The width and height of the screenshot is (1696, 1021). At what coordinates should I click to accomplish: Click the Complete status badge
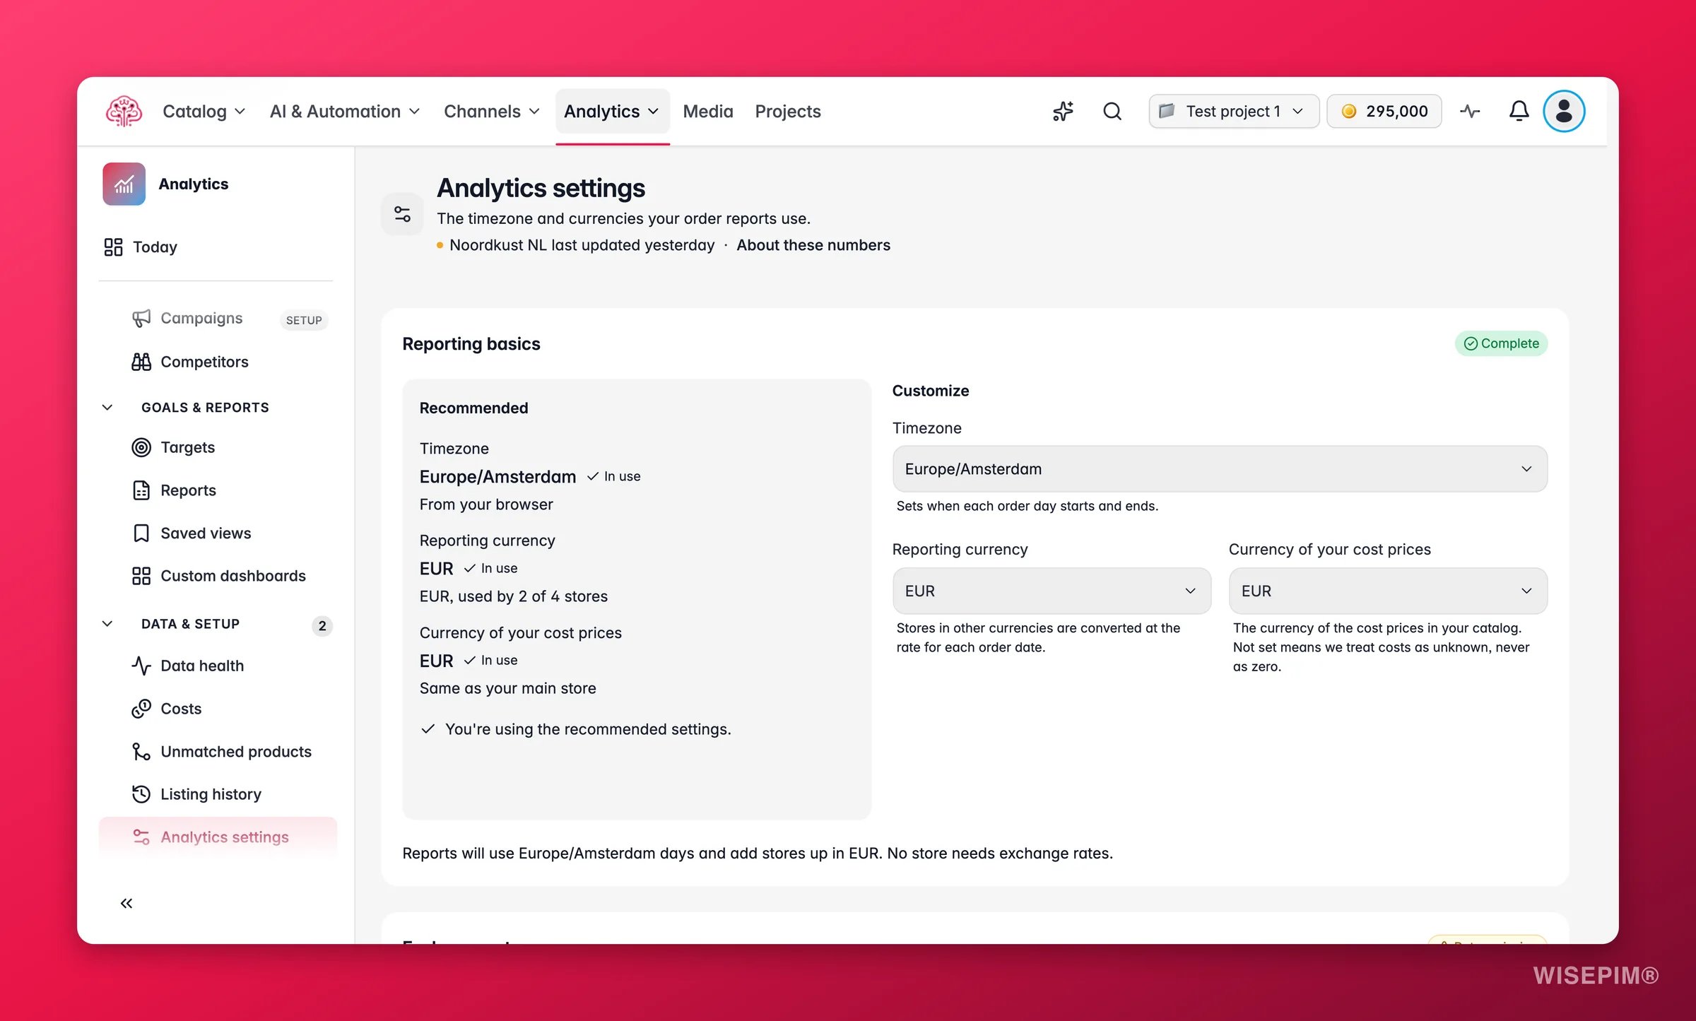[1501, 343]
